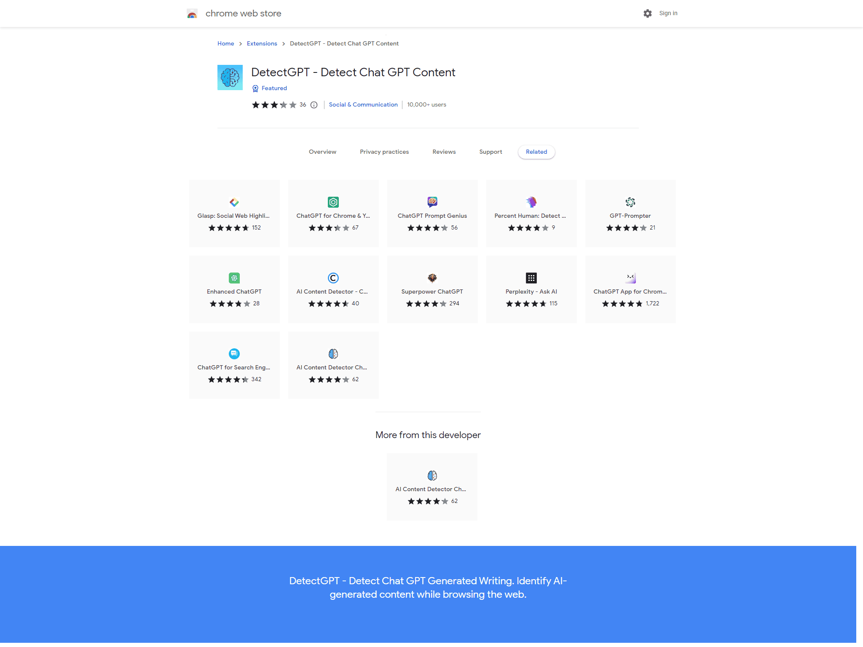Viewport: 863px width, 647px height.
Task: Open Percent Human: Detect title
Action: tap(530, 216)
